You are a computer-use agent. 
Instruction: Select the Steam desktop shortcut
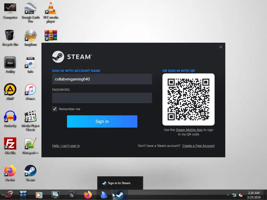coord(30,173)
